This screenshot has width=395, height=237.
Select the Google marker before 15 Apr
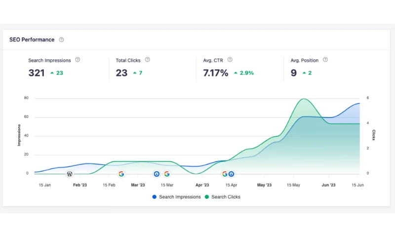(x=225, y=174)
